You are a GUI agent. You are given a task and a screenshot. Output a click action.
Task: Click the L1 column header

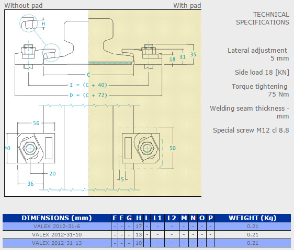pos(157,218)
